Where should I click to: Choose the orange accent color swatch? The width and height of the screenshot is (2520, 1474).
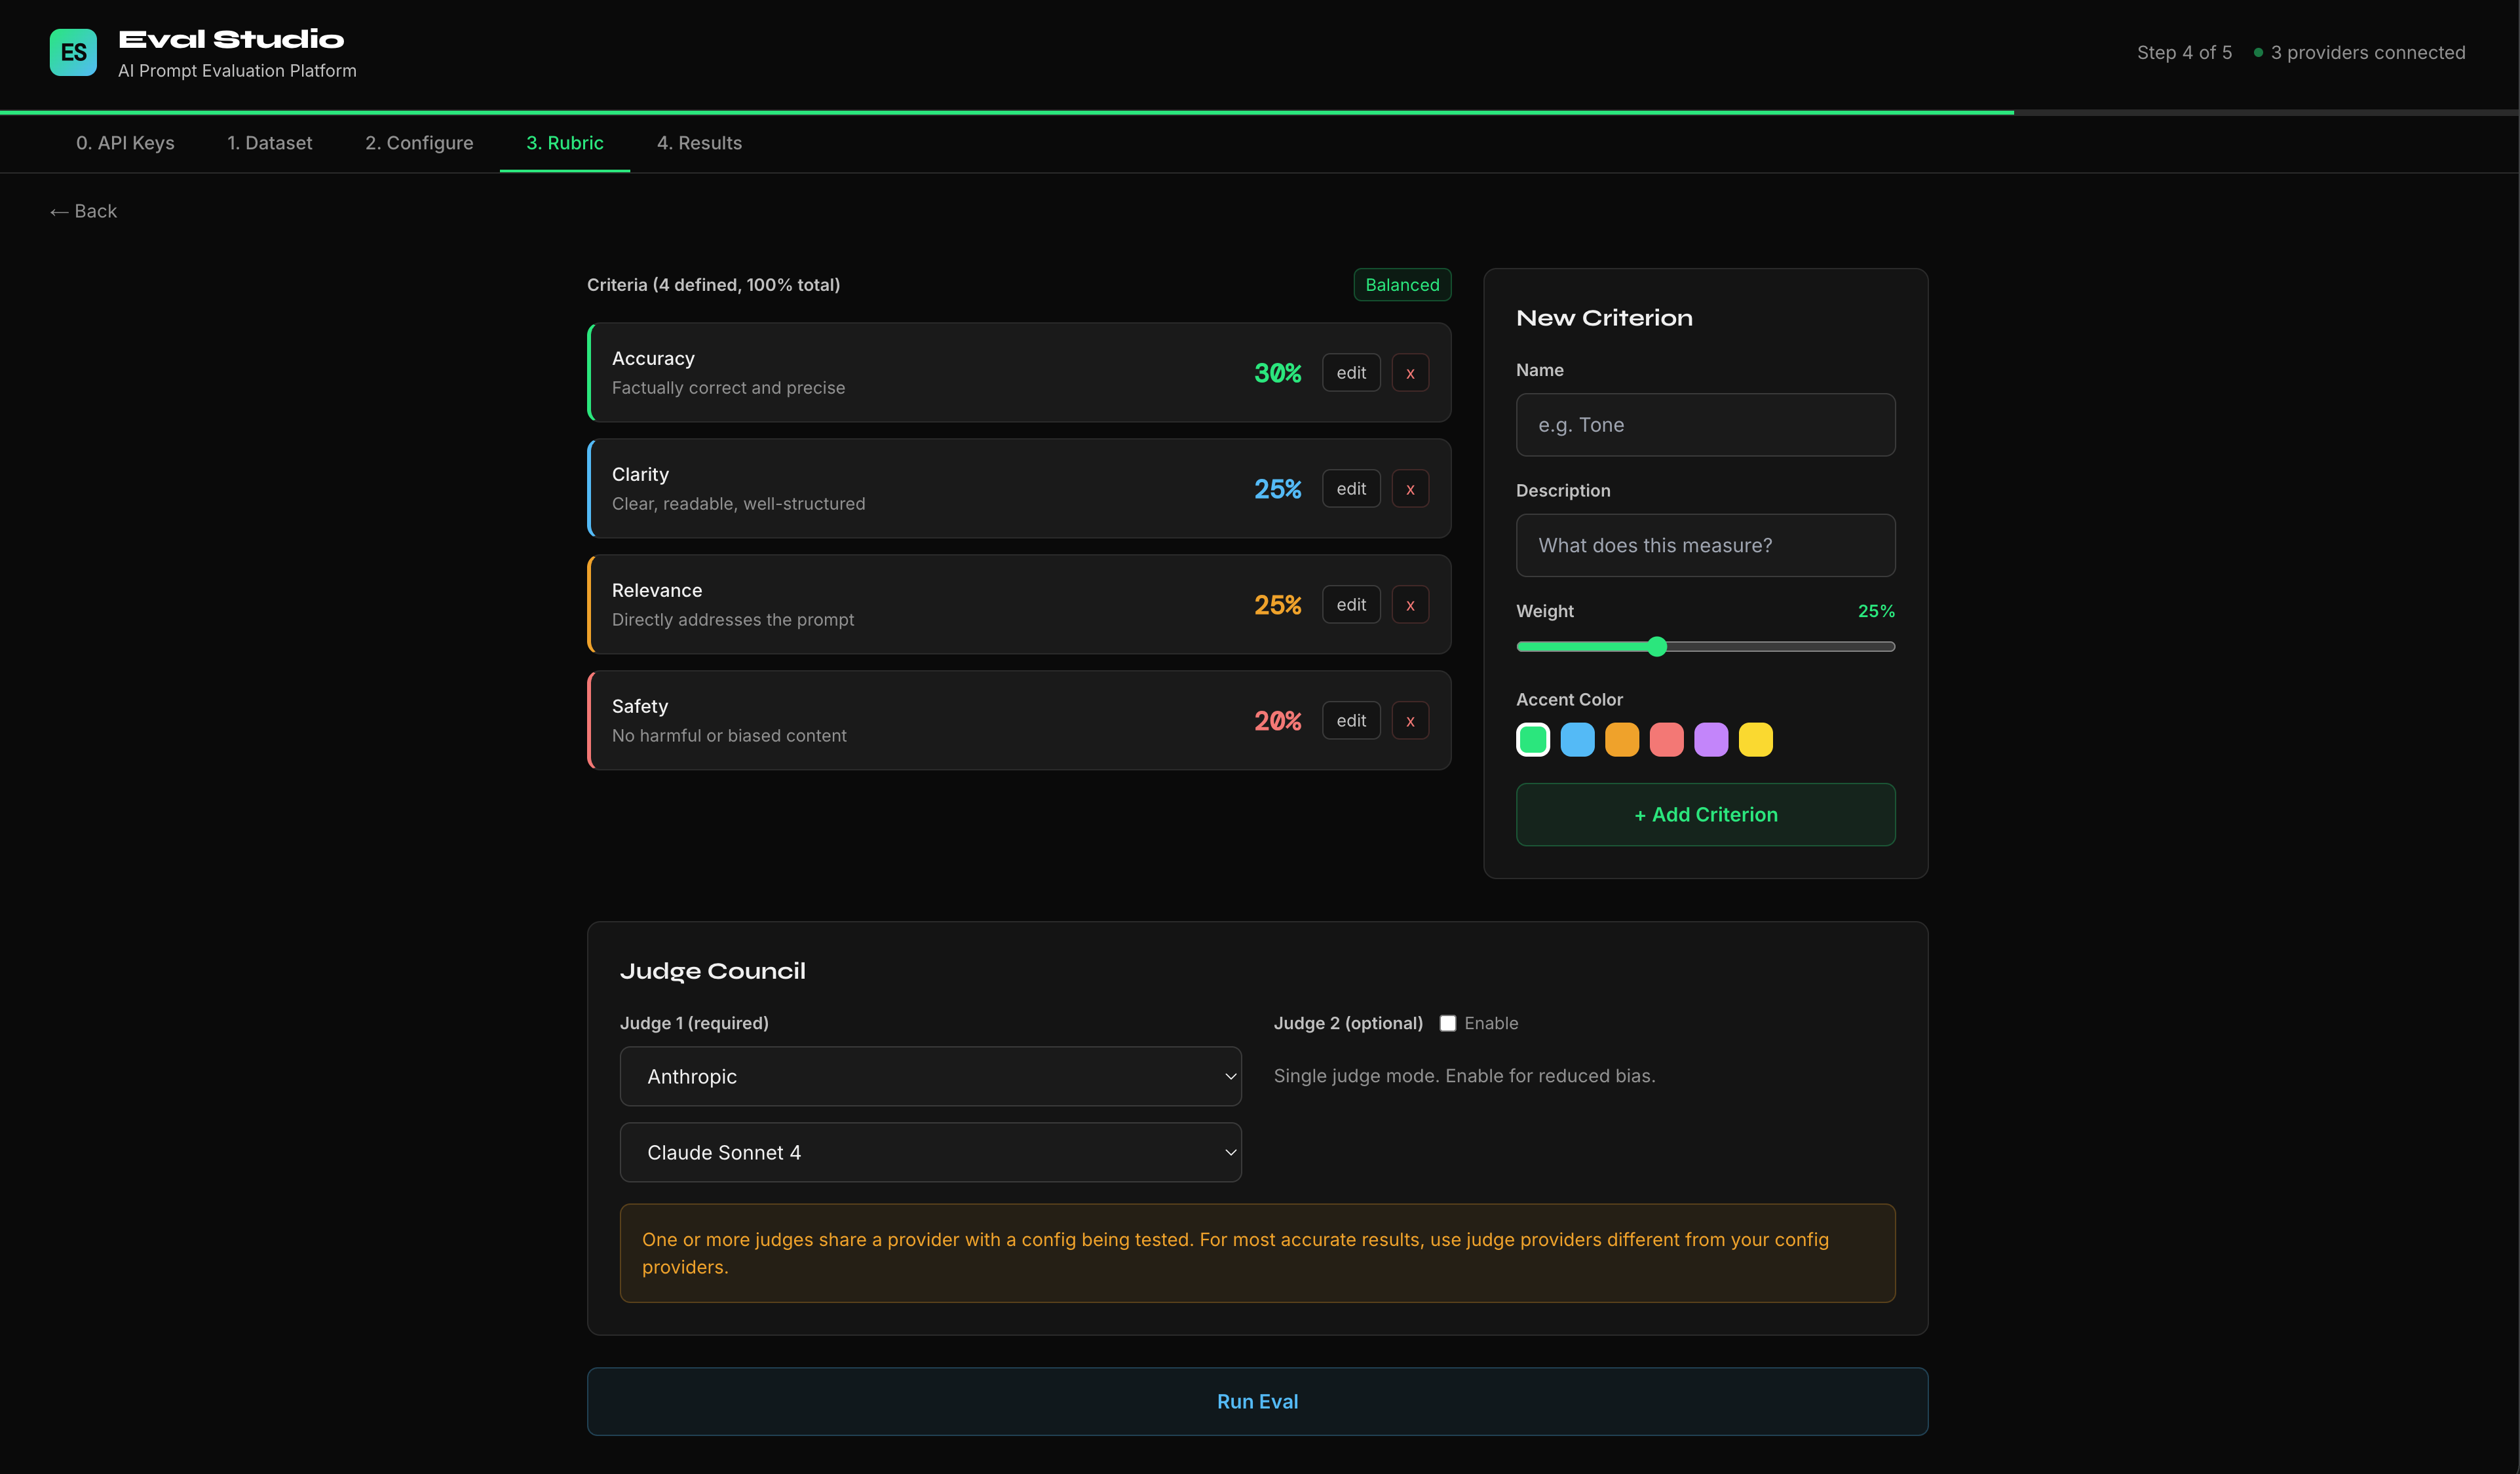(x=1622, y=740)
